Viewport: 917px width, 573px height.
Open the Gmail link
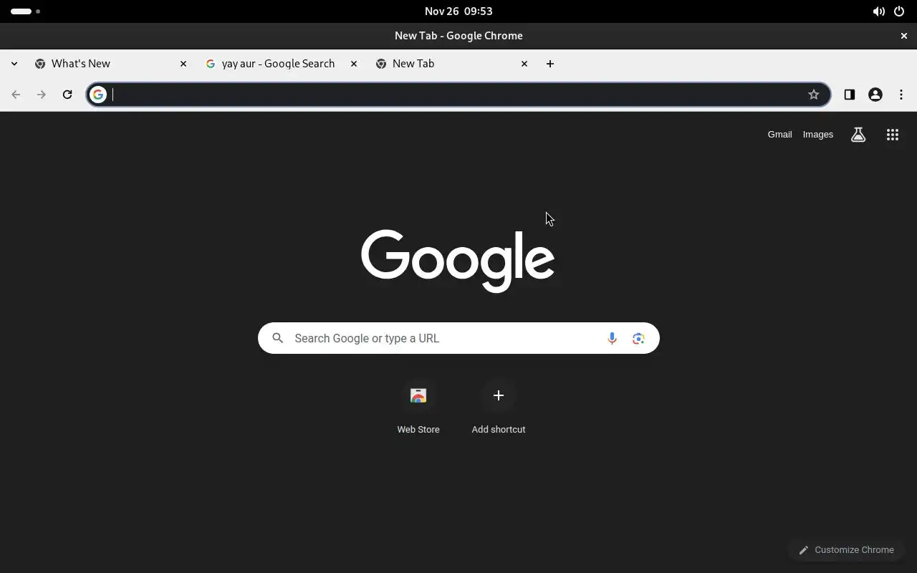[x=779, y=135]
